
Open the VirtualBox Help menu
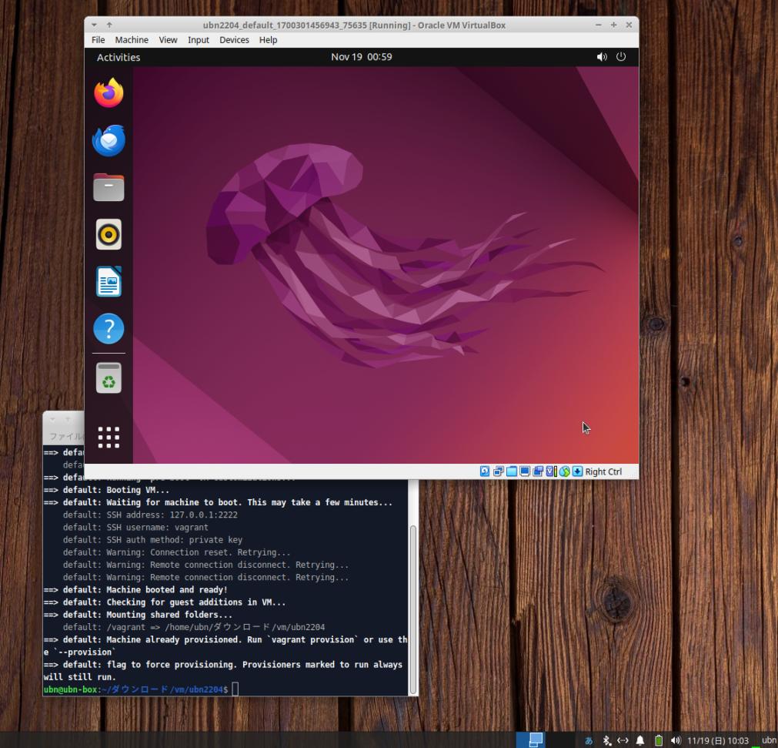click(268, 40)
